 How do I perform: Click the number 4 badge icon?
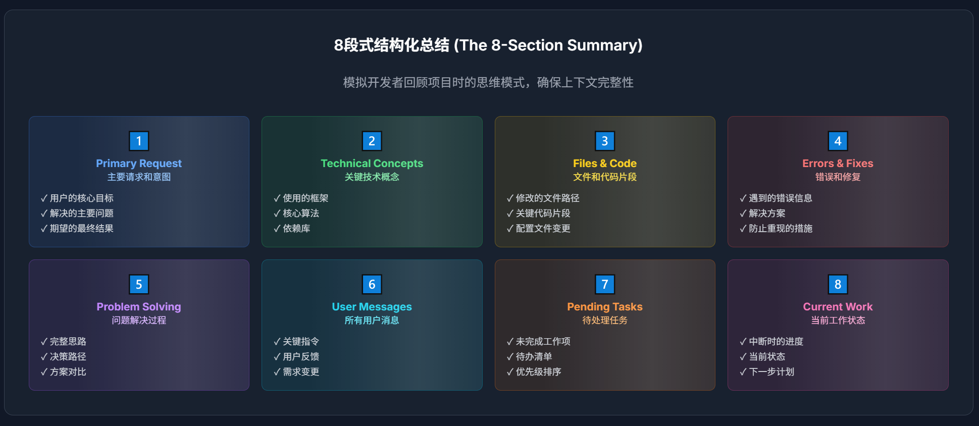(x=838, y=141)
